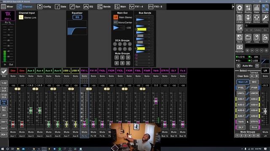Click the webcam video overlay
Viewport: 270px width, 151px height.
[x=136, y=137]
